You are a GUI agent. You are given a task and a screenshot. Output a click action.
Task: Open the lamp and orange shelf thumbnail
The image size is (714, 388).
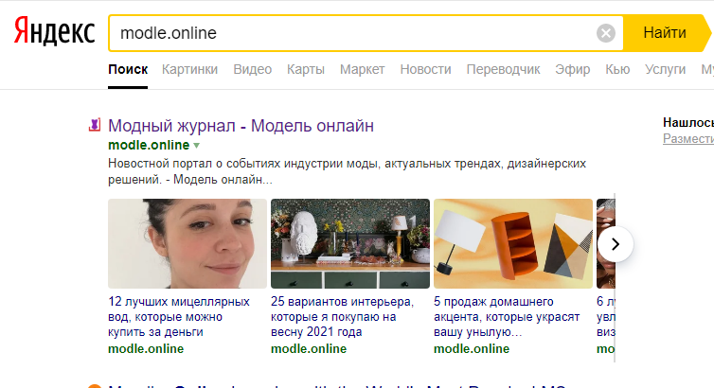[513, 243]
